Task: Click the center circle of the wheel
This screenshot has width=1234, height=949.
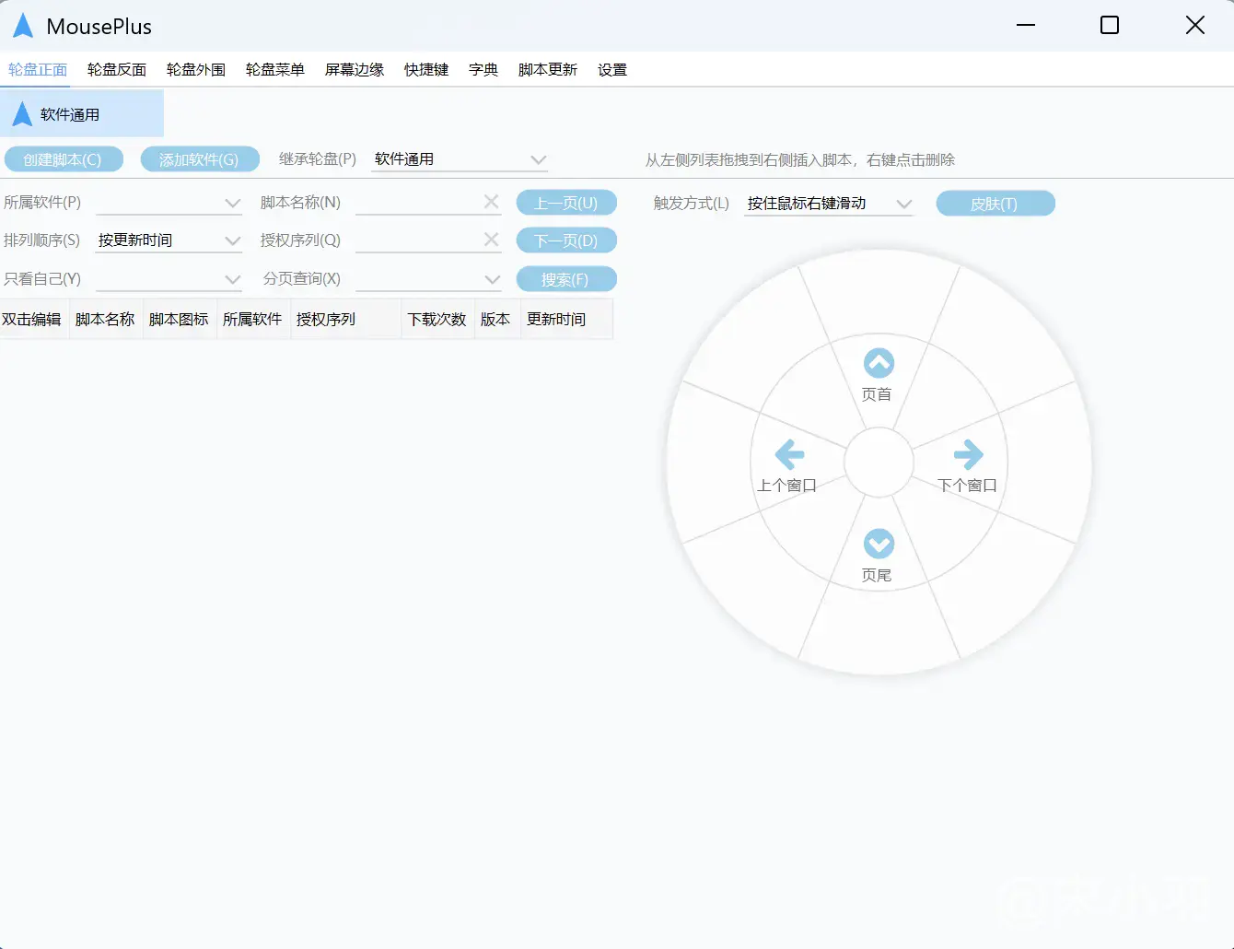Action: pos(879,463)
